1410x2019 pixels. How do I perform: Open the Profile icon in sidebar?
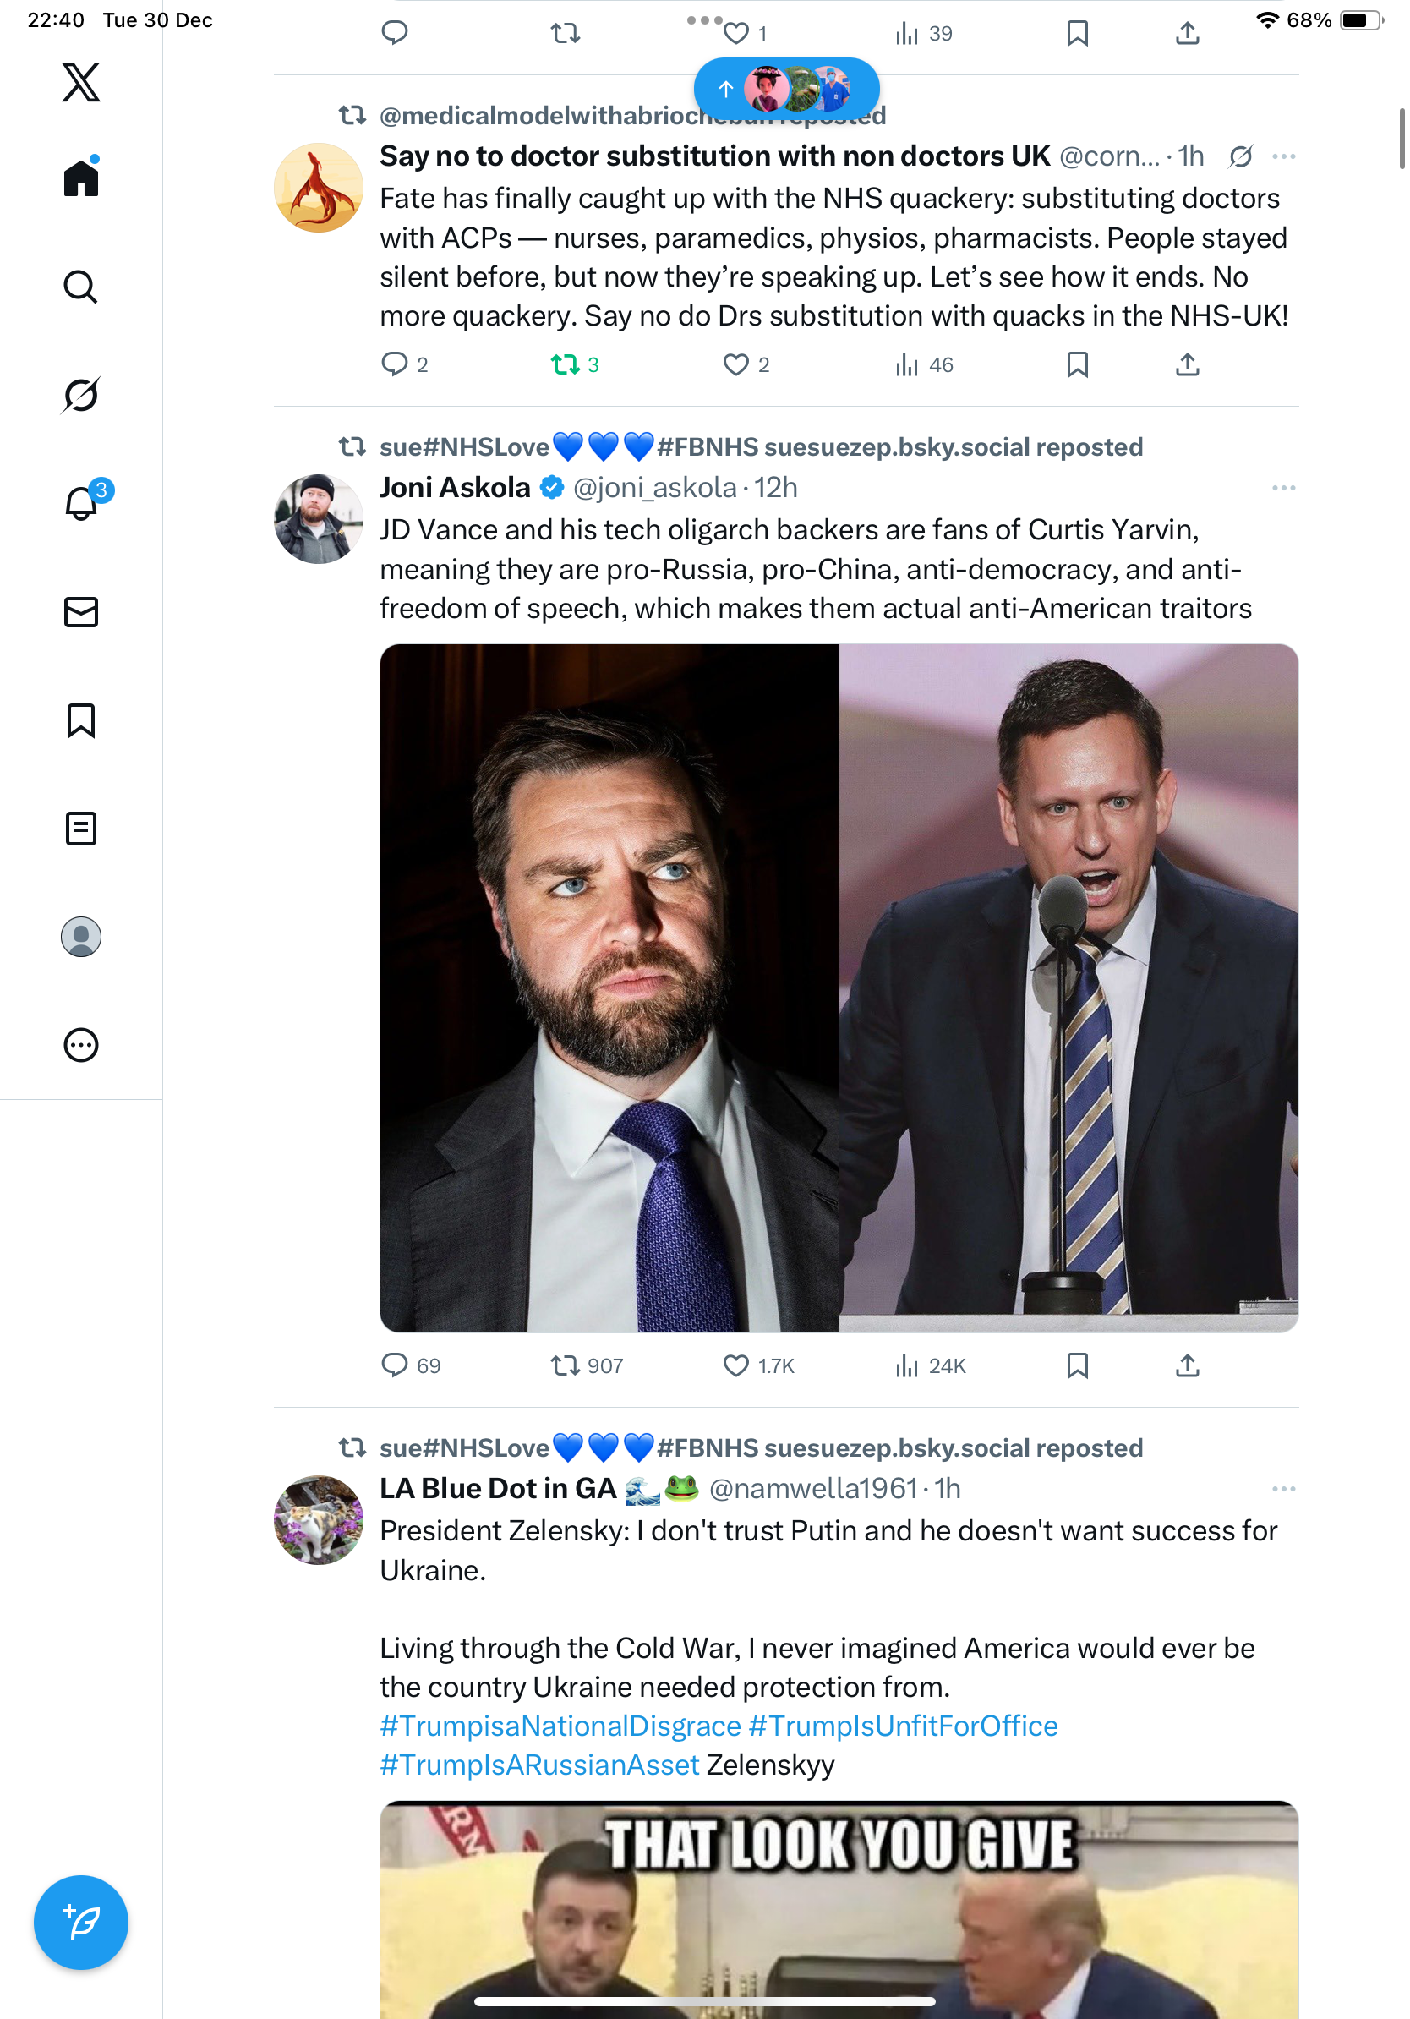[x=81, y=937]
